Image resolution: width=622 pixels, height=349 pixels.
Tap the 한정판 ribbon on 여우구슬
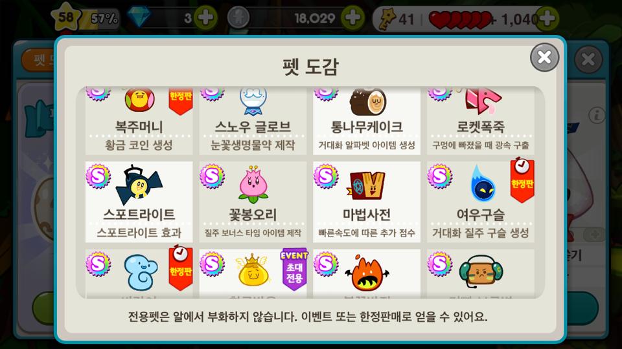(x=522, y=180)
